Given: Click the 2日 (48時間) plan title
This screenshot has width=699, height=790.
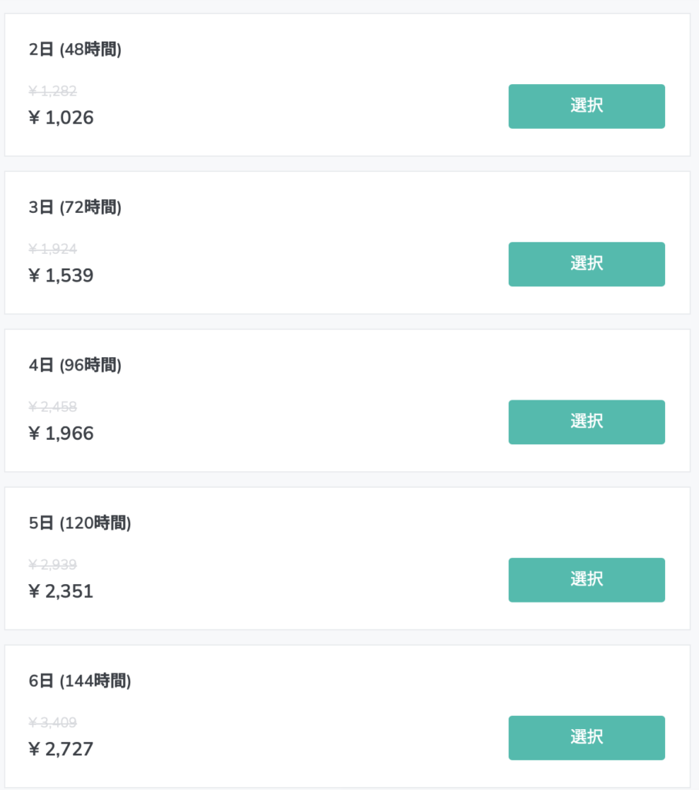Looking at the screenshot, I should [x=75, y=49].
